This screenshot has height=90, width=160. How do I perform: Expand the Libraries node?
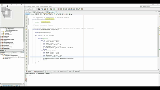2,33
